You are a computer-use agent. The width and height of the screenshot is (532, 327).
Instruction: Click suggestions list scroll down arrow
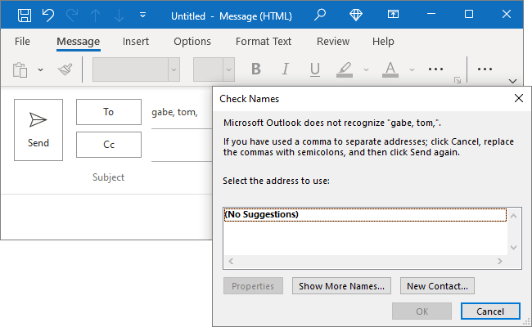point(514,248)
